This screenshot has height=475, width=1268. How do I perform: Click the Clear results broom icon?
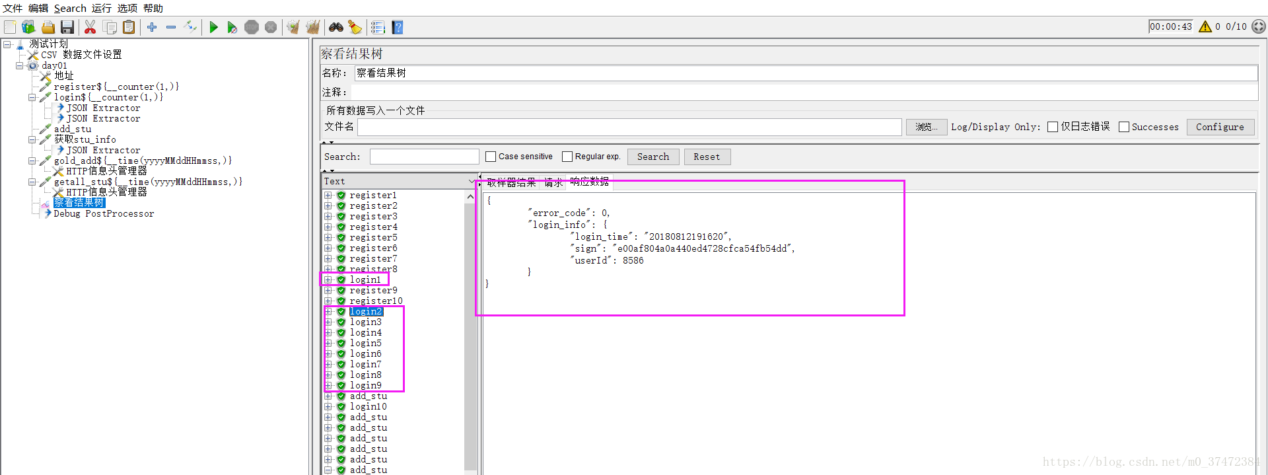pyautogui.click(x=293, y=27)
